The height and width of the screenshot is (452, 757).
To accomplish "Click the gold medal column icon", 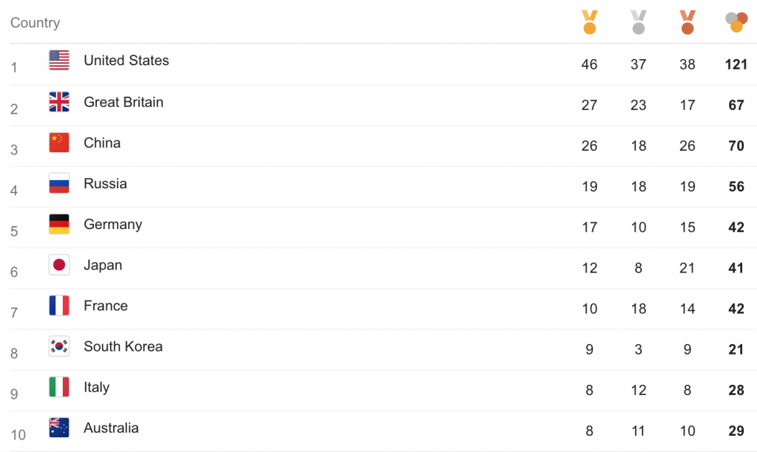I will pyautogui.click(x=589, y=22).
